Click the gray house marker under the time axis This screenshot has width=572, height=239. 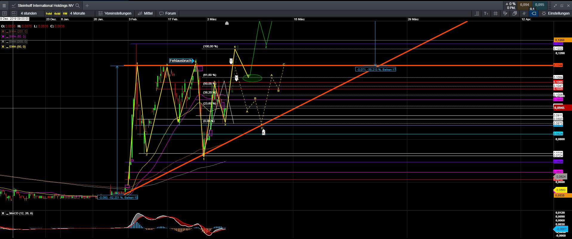point(227,23)
